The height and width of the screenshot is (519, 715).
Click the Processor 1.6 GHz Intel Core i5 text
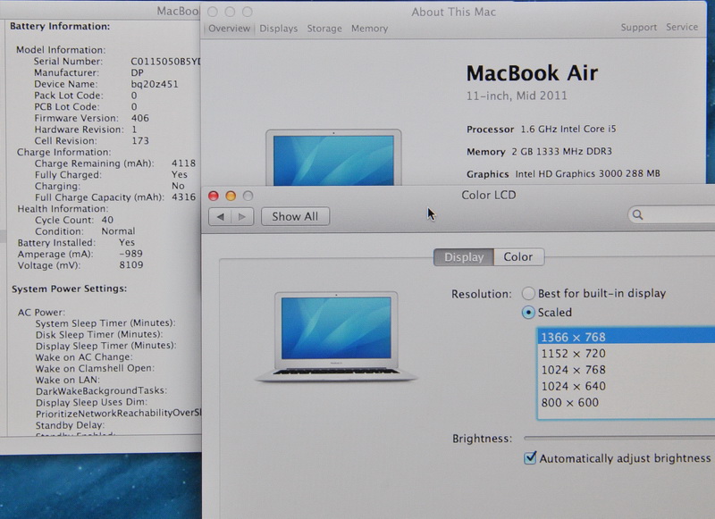[x=542, y=129]
